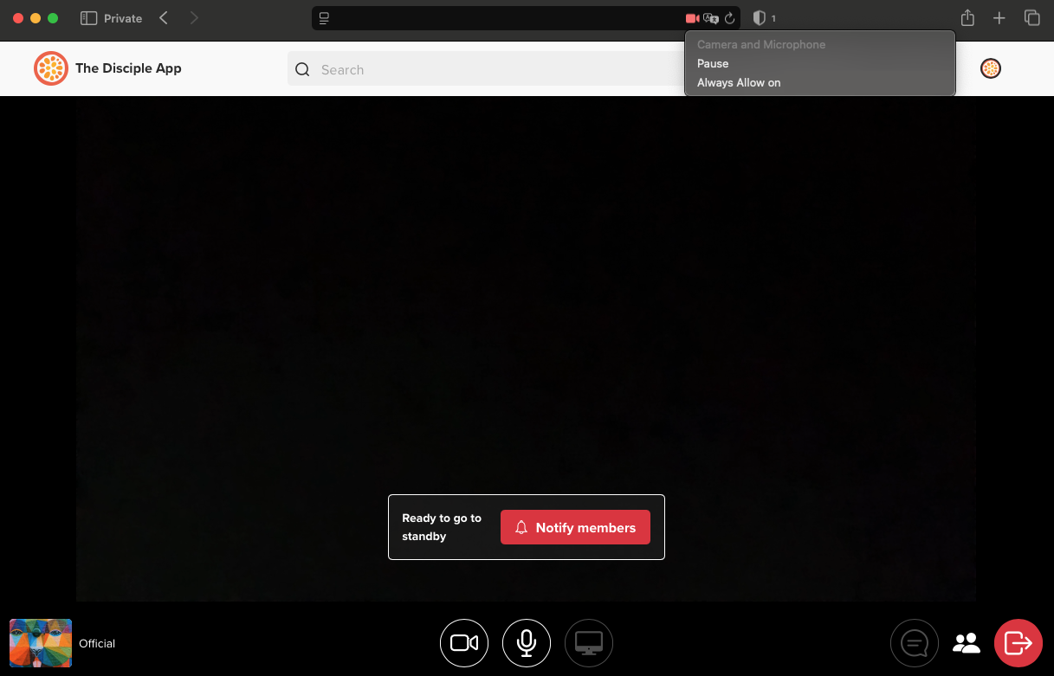The width and height of the screenshot is (1054, 676).
Task: Leave the live stream
Action: (x=1018, y=643)
